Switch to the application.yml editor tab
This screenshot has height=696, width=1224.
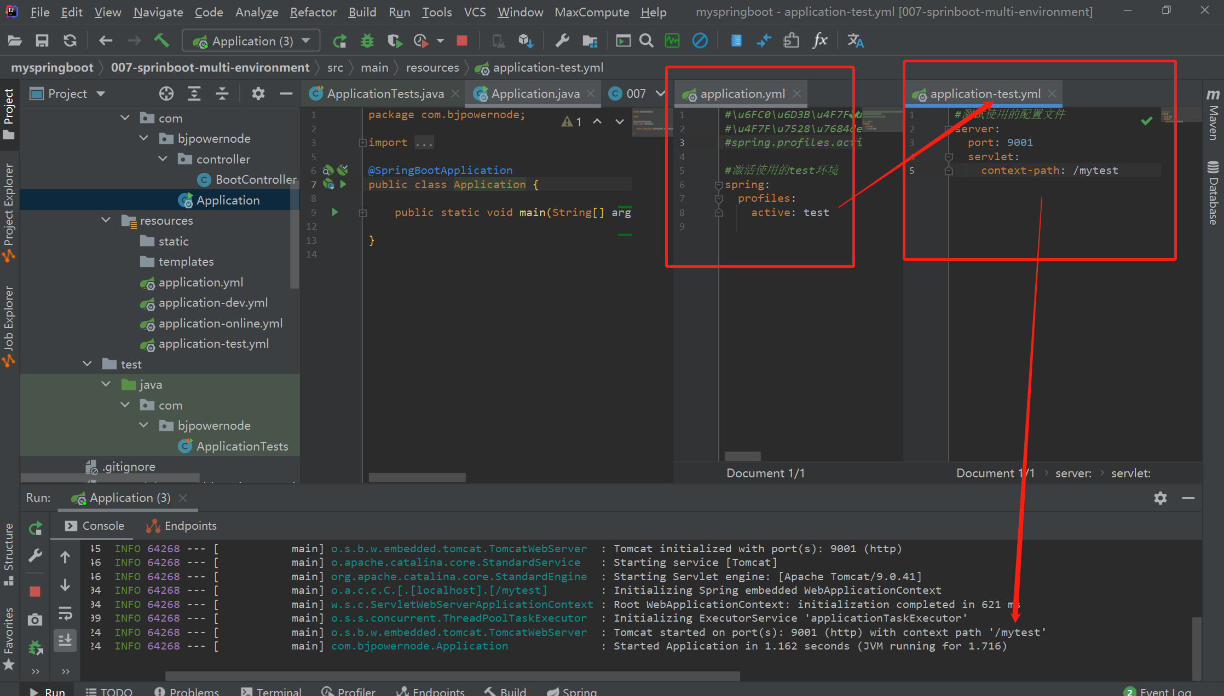[742, 93]
